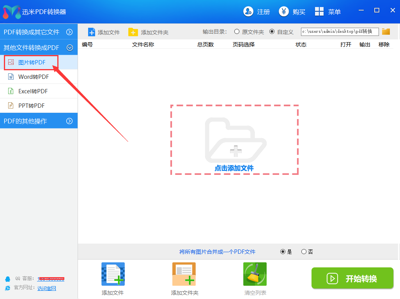The width and height of the screenshot is (400, 299).
Task: Select the 原文件夹 output radio button
Action: 237,32
